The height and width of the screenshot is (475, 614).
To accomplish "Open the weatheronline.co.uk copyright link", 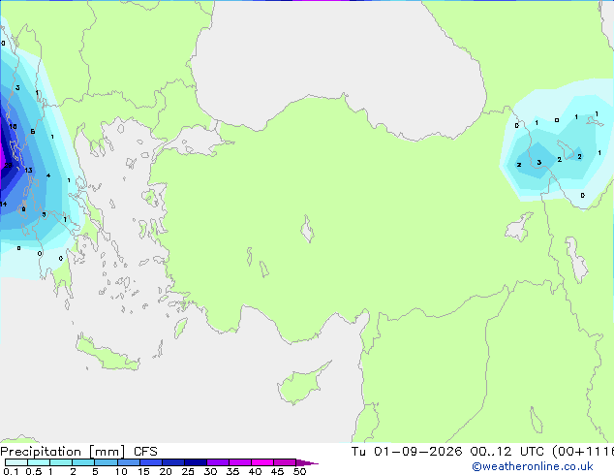I will tap(533, 466).
